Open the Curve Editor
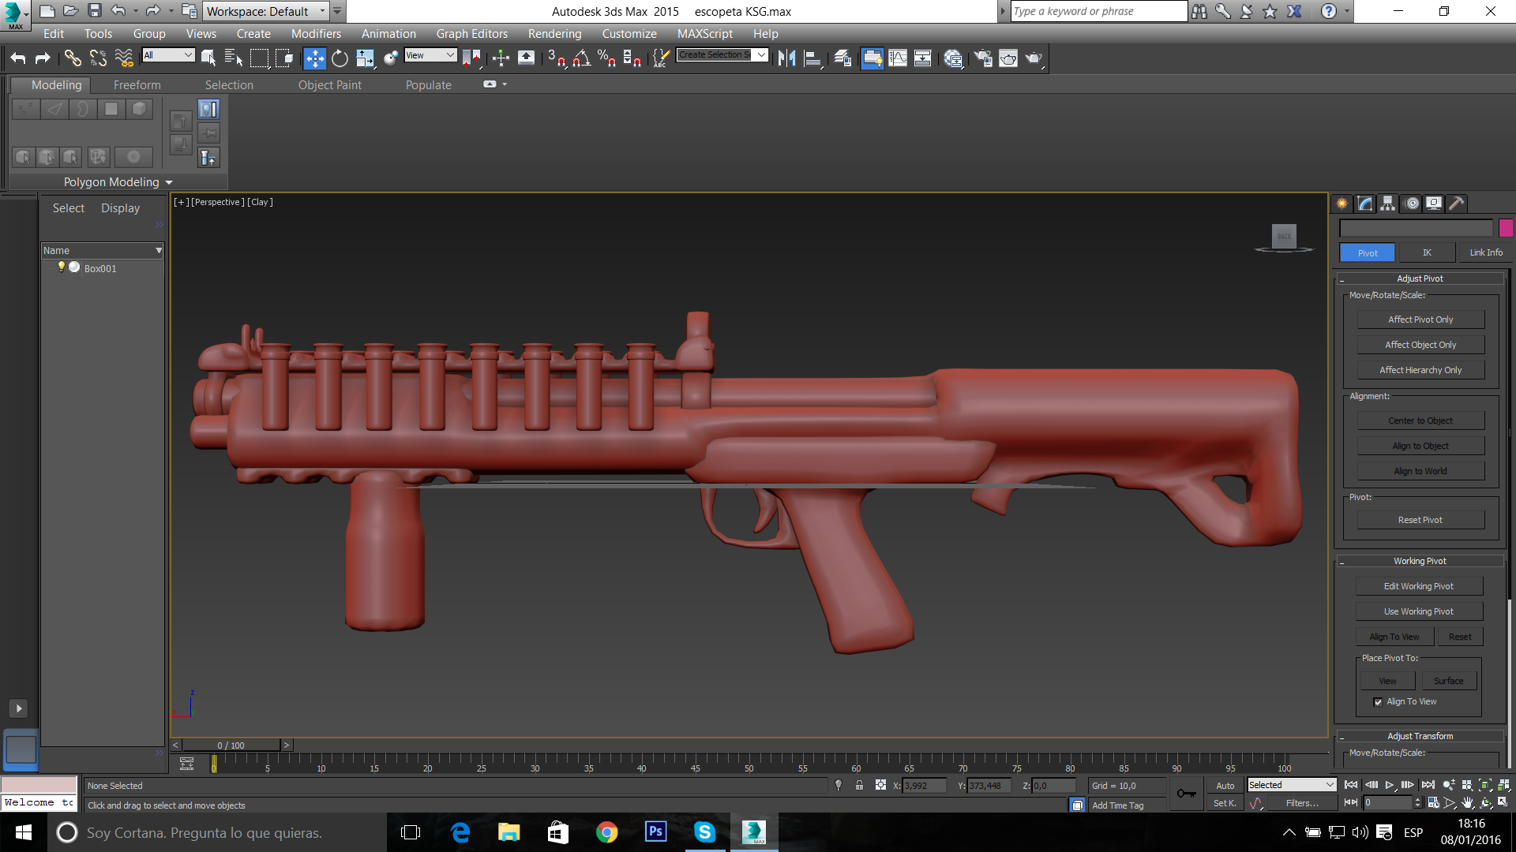Viewport: 1516px width, 852px height. point(898,58)
